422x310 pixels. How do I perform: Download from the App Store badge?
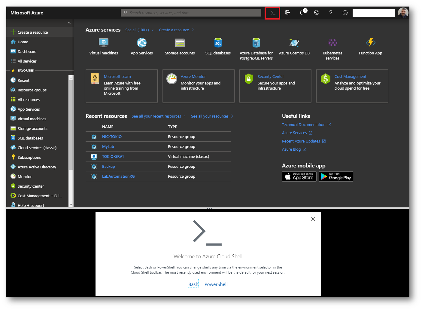tap(299, 176)
